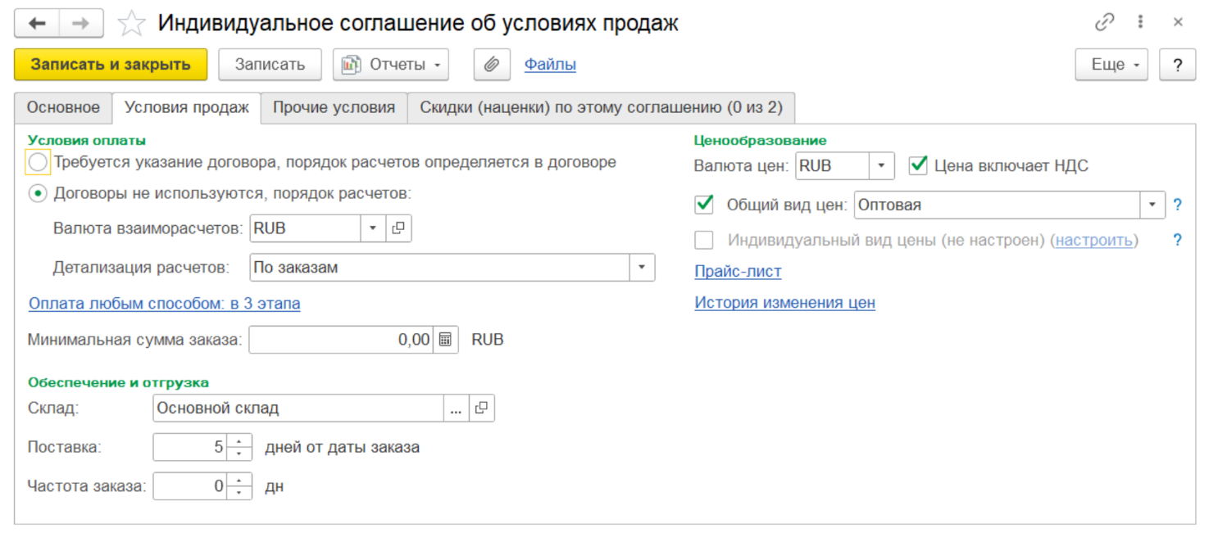
Task: Switch to 'Прочие условия' tab
Action: pyautogui.click(x=334, y=107)
